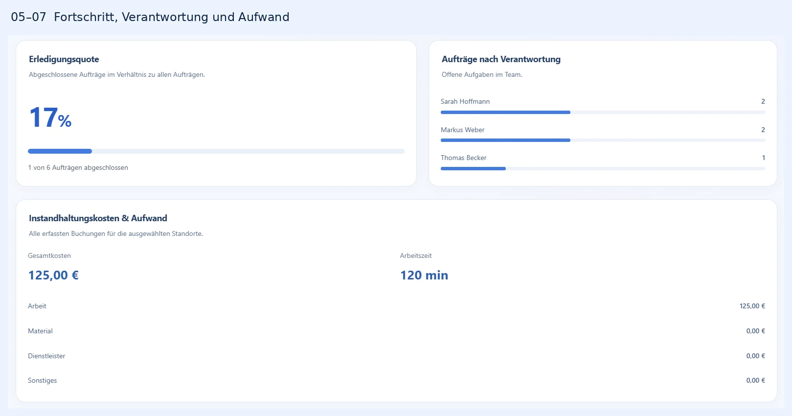Click the 'Alle erfassten Buchungen' description text
The height and width of the screenshot is (416, 792).
click(x=116, y=233)
